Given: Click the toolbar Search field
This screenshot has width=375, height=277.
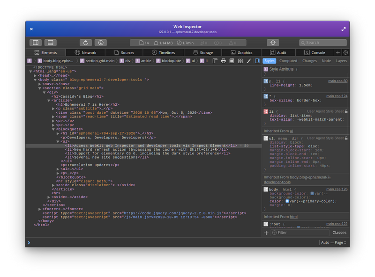Looking at the screenshot, I should 323,43.
